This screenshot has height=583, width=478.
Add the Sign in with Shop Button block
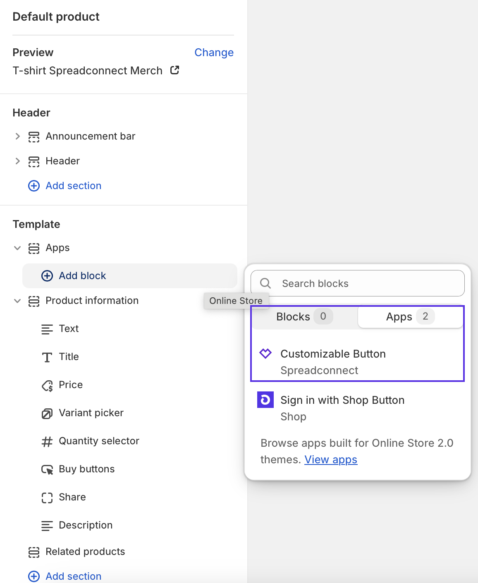[358, 408]
